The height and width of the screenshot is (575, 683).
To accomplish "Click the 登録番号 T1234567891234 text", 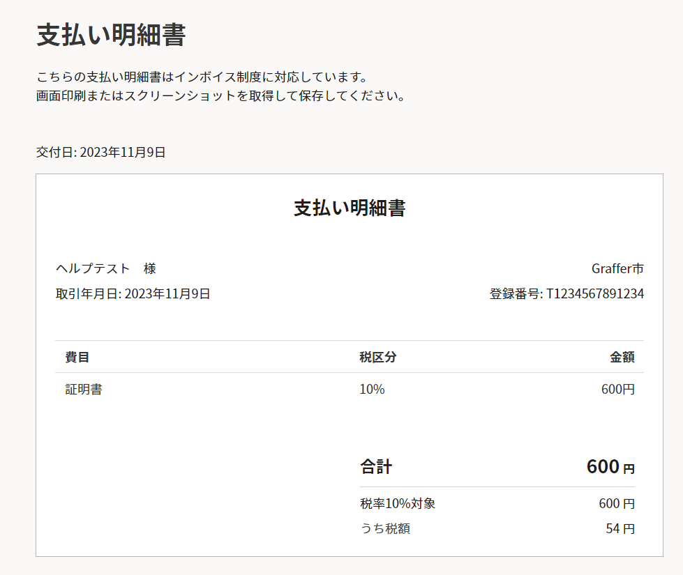I will [x=566, y=293].
